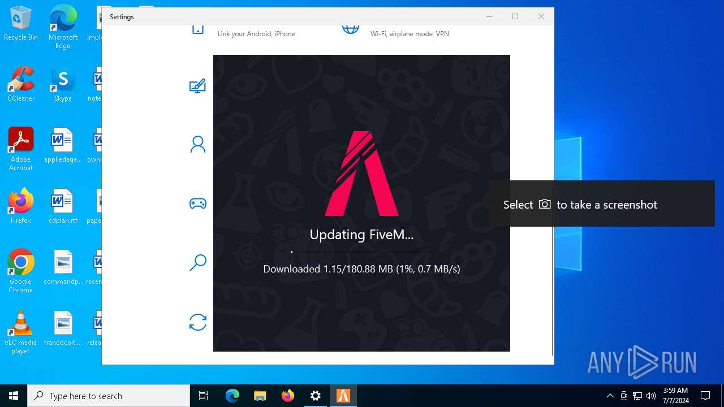Screen dimensions: 724x407
Task: Open the Windows Start menu
Action: coord(14,396)
